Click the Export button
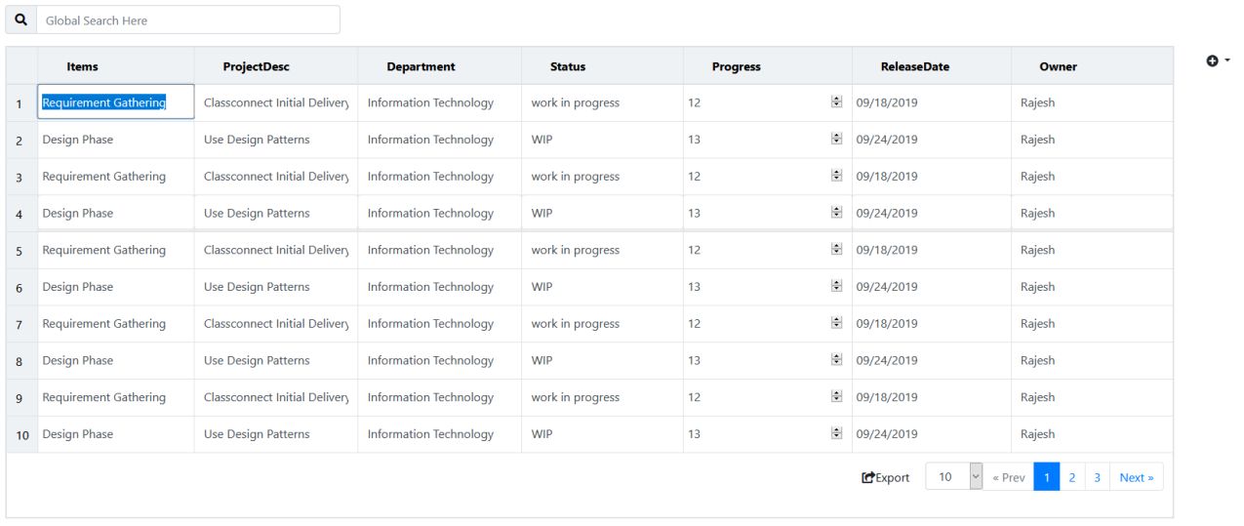The height and width of the screenshot is (526, 1244). 885,477
